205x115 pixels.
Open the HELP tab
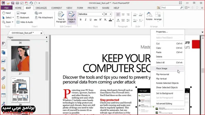[116, 8]
